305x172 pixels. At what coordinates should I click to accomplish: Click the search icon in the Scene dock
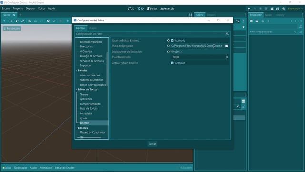coord(238,21)
